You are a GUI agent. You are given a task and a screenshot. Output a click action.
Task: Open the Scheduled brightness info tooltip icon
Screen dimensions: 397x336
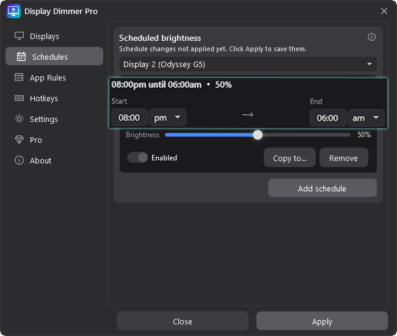point(371,37)
